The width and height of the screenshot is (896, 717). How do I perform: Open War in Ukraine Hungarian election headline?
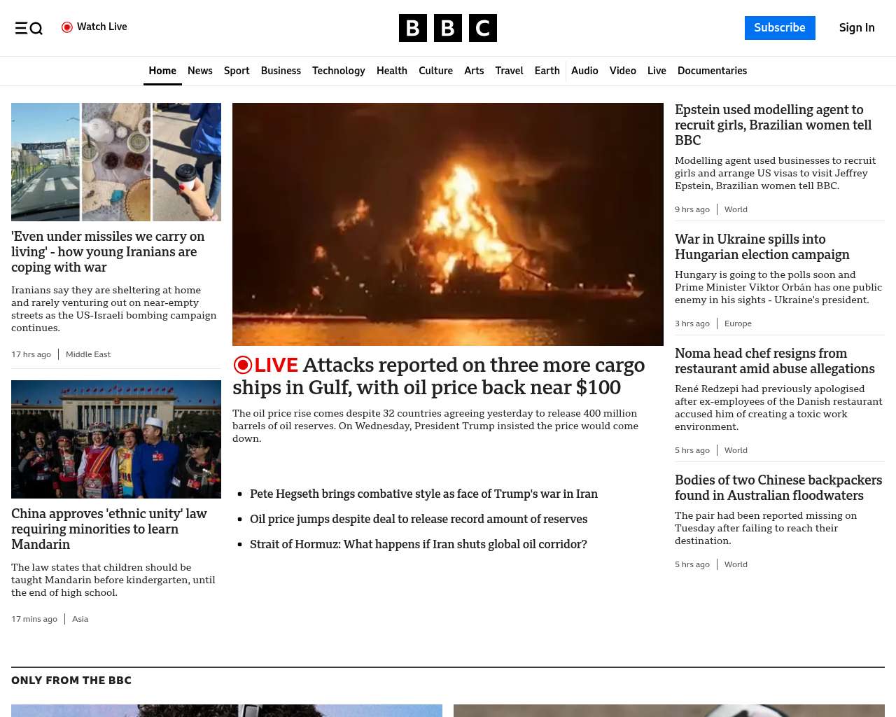762,247
